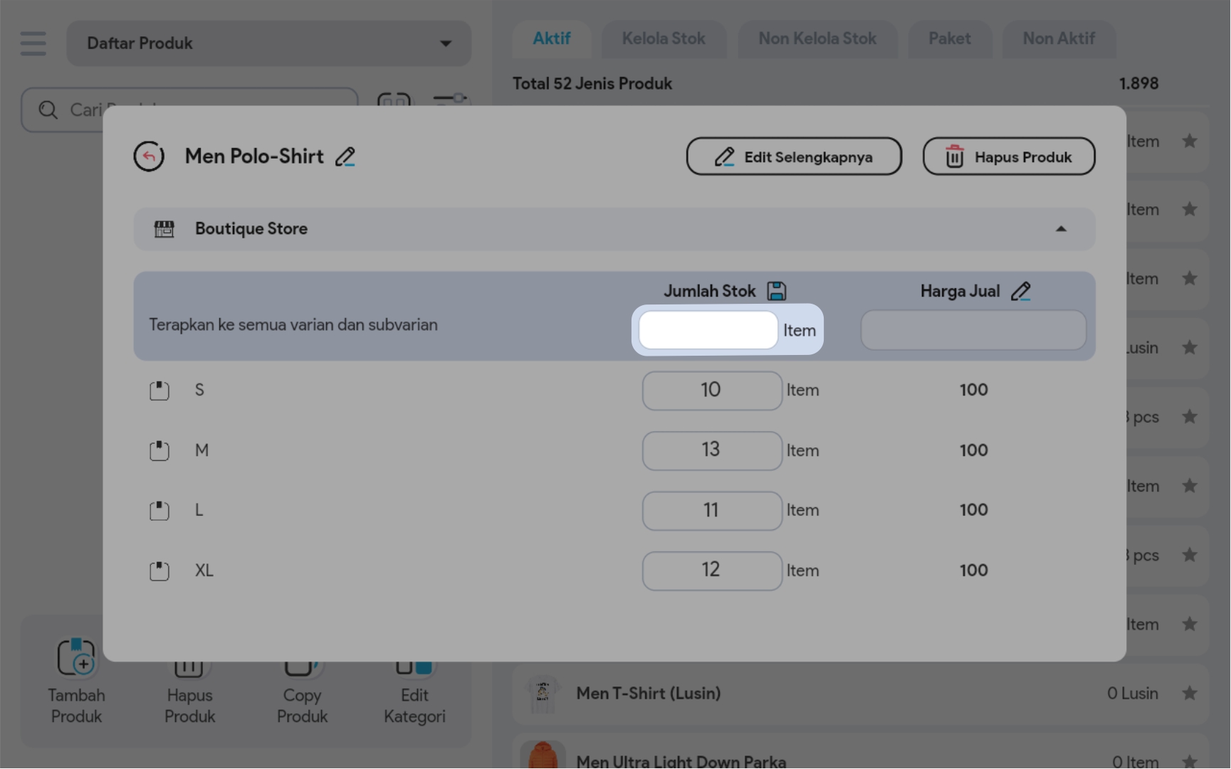Open the hamburger menu
The height and width of the screenshot is (769, 1231).
point(33,43)
